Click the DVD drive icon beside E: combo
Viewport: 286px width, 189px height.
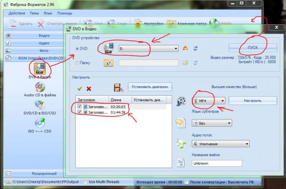108,48
